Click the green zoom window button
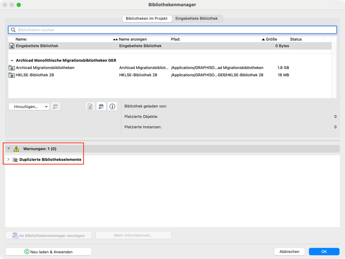The image size is (345, 259). (x=19, y=5)
